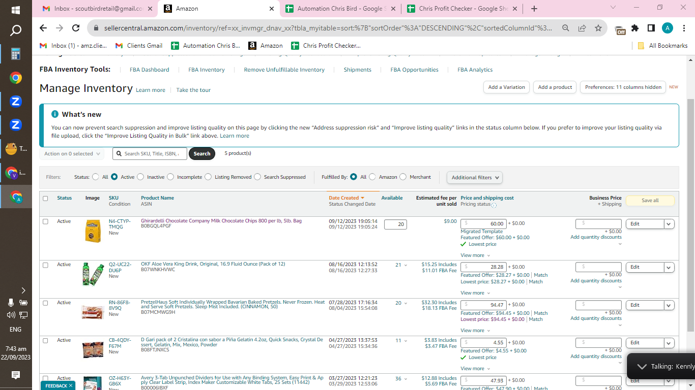The width and height of the screenshot is (695, 390).
Task: Click the PretzelHaus pretzels product image
Action: (x=93, y=312)
